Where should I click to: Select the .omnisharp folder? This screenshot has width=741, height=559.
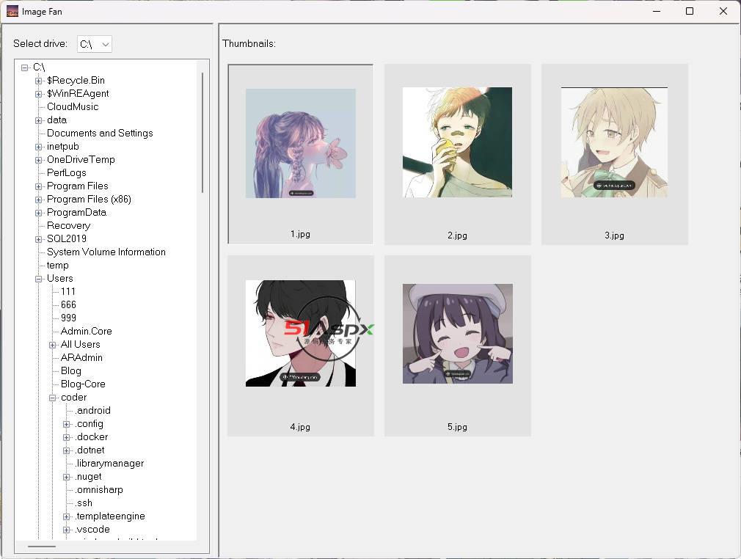click(99, 490)
